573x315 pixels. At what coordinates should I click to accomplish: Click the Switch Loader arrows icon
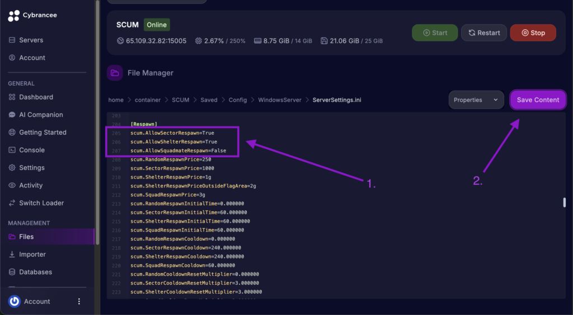coord(12,203)
